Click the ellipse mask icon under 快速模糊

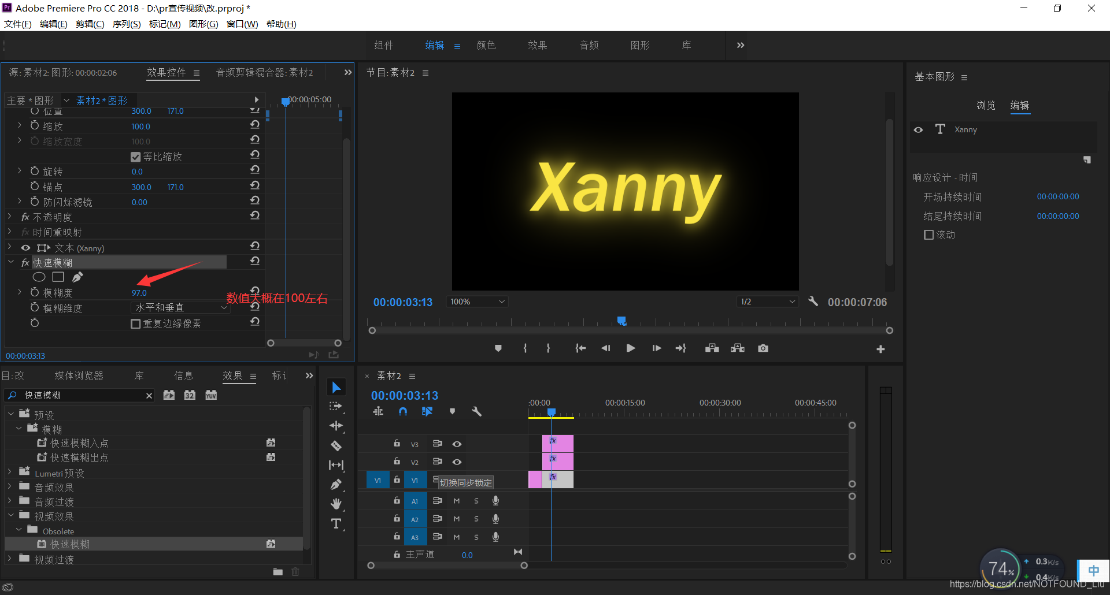coord(39,277)
